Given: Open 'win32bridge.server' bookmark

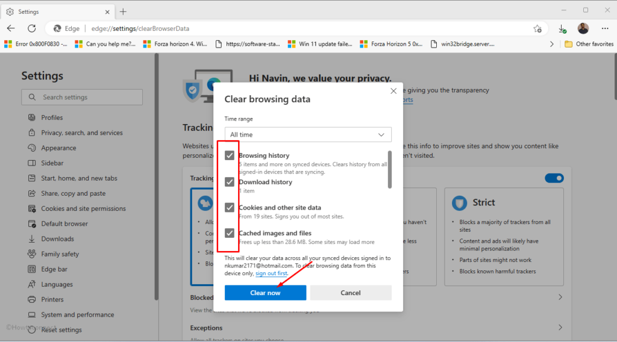Looking at the screenshot, I should 463,44.
